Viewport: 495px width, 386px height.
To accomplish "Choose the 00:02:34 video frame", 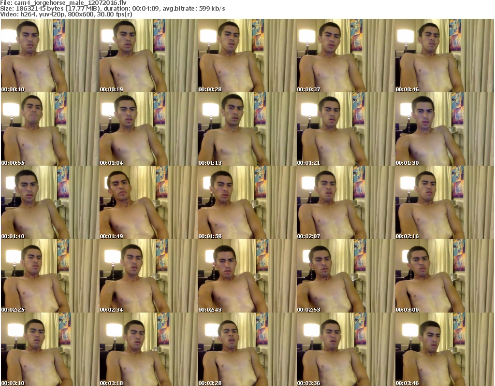I will click(148, 276).
